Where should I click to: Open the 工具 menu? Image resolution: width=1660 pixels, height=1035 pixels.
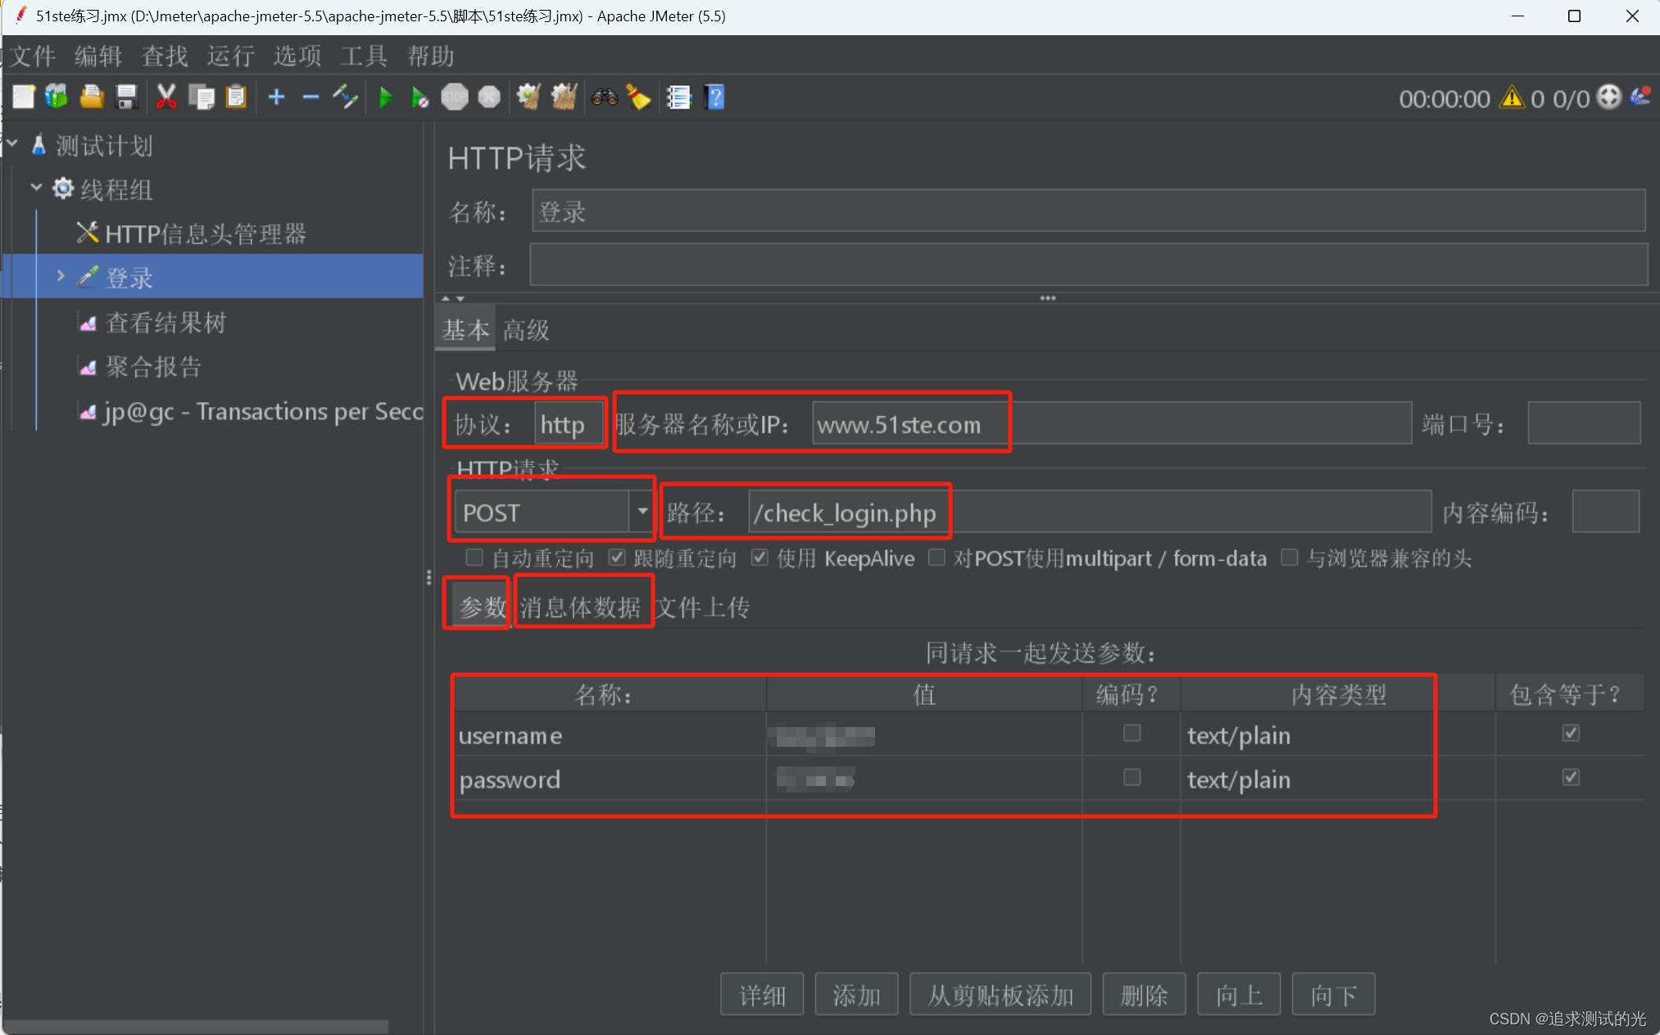pos(364,56)
